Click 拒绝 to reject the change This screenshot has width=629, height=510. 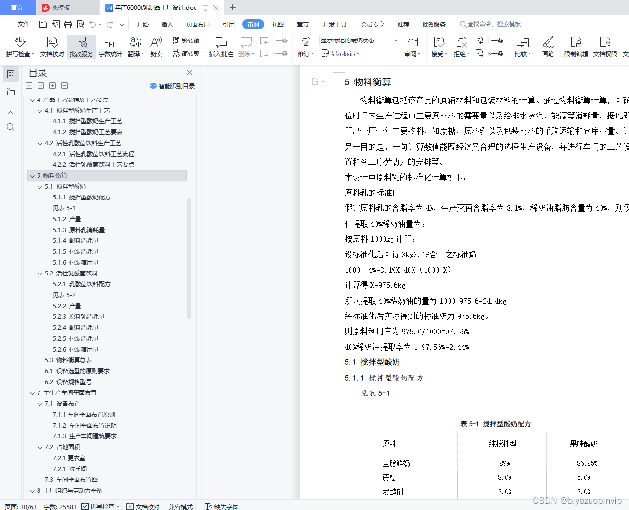click(x=461, y=47)
